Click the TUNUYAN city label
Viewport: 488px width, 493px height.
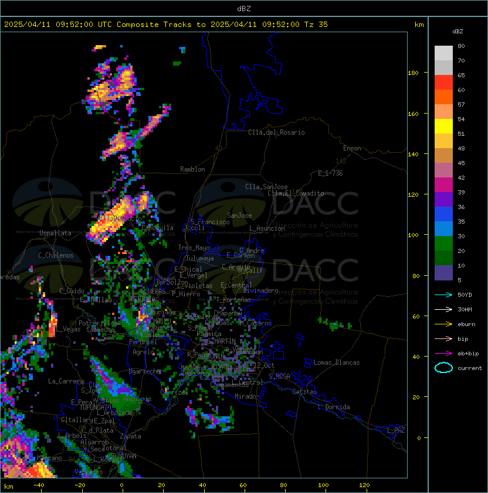coord(124,456)
